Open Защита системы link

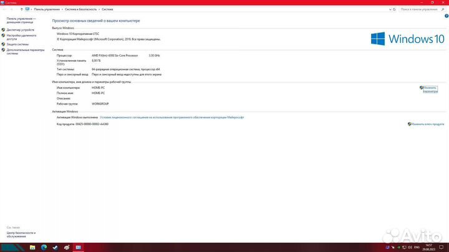(x=17, y=44)
